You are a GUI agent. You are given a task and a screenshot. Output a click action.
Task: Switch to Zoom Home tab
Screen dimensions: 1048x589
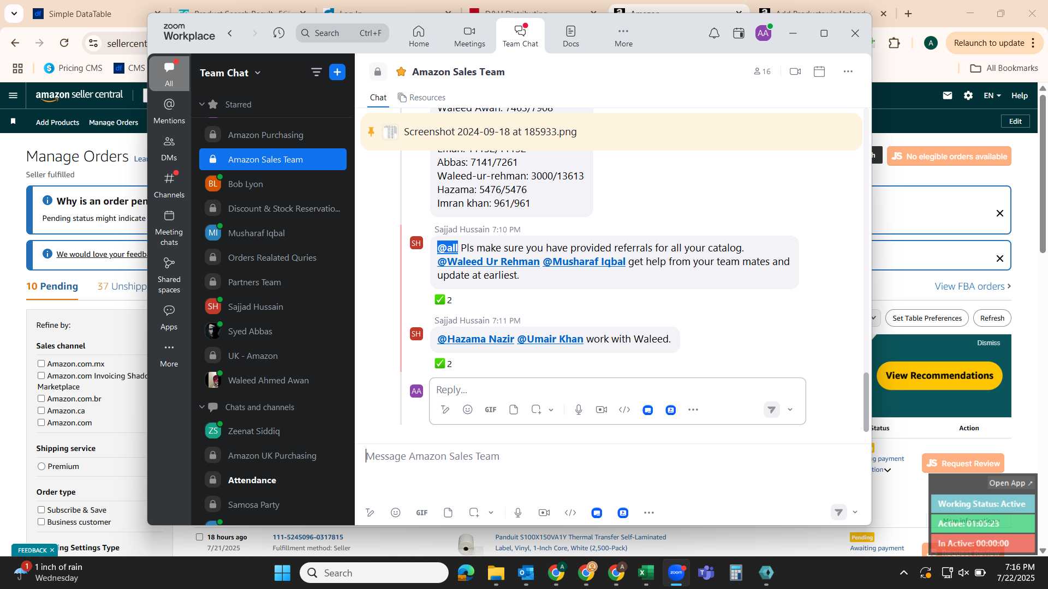coord(419,36)
